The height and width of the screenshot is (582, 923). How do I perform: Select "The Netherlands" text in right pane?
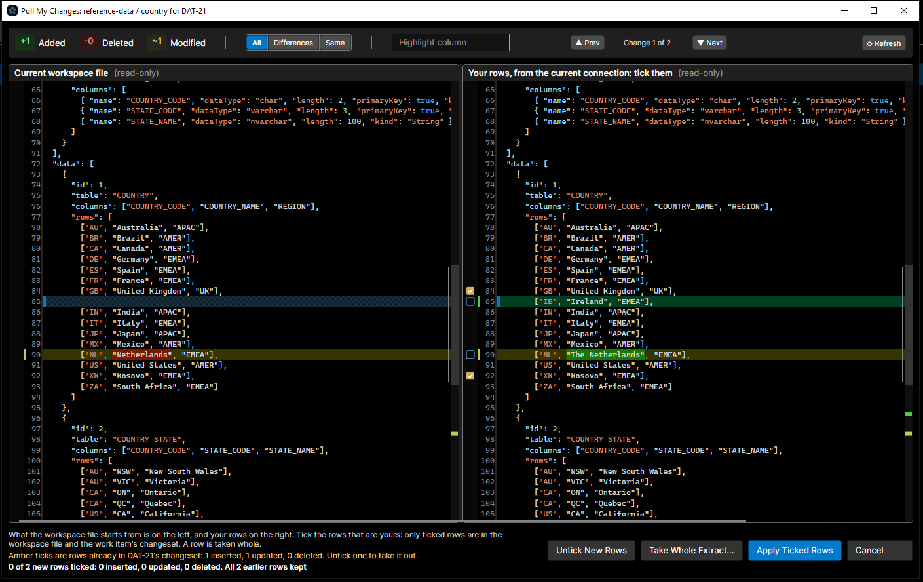pos(606,355)
